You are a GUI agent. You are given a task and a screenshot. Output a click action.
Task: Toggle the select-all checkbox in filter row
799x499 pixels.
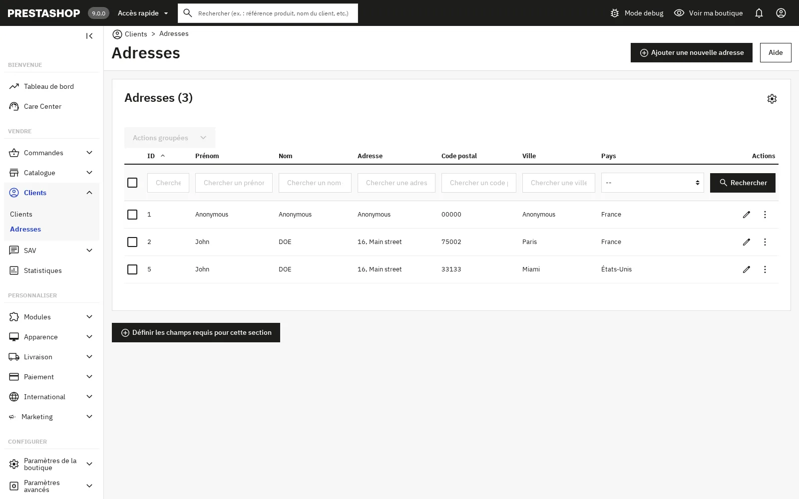[132, 183]
